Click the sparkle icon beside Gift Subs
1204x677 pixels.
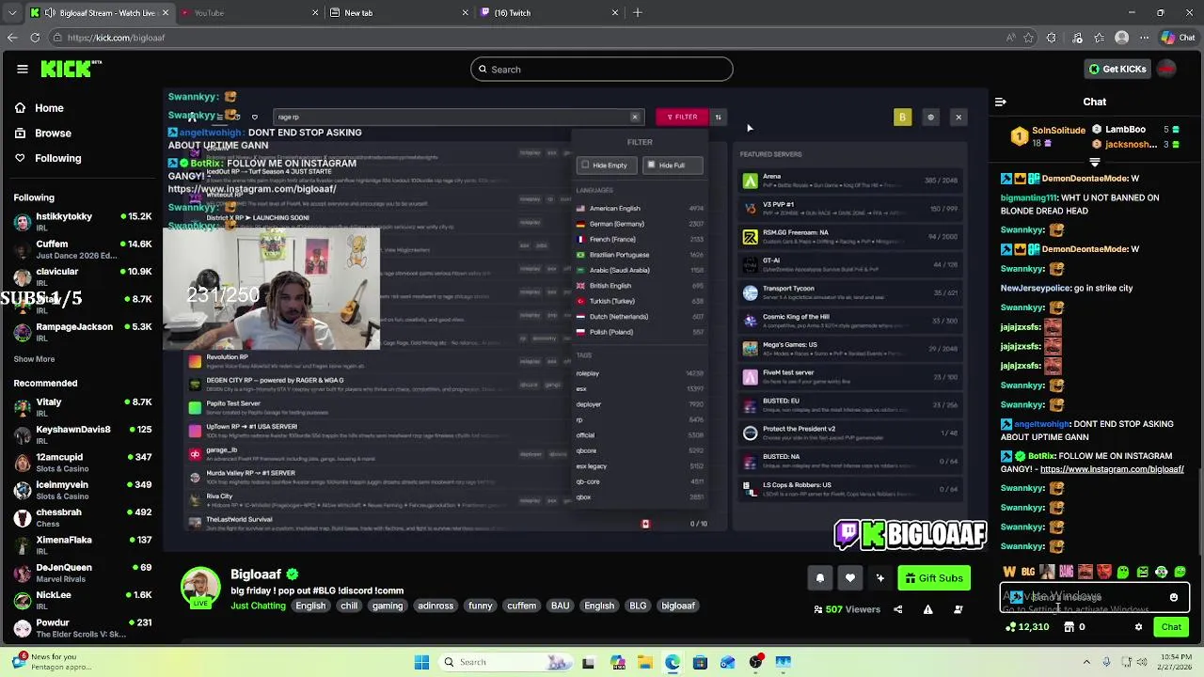point(879,578)
